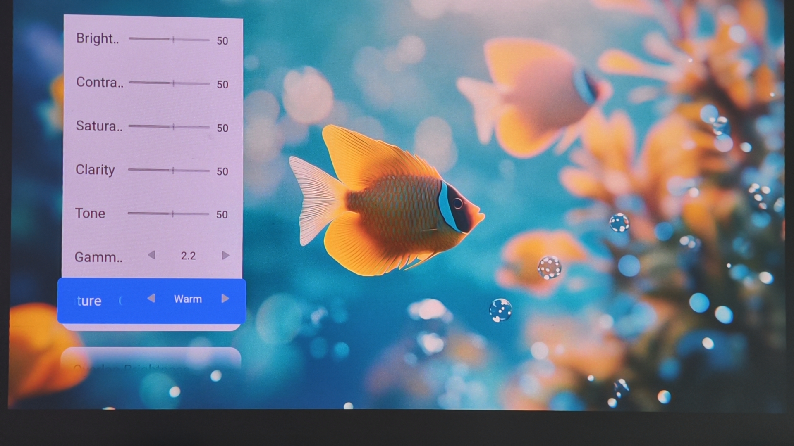The image size is (794, 446).
Task: Select the Saturation menu row label
Action: [99, 126]
